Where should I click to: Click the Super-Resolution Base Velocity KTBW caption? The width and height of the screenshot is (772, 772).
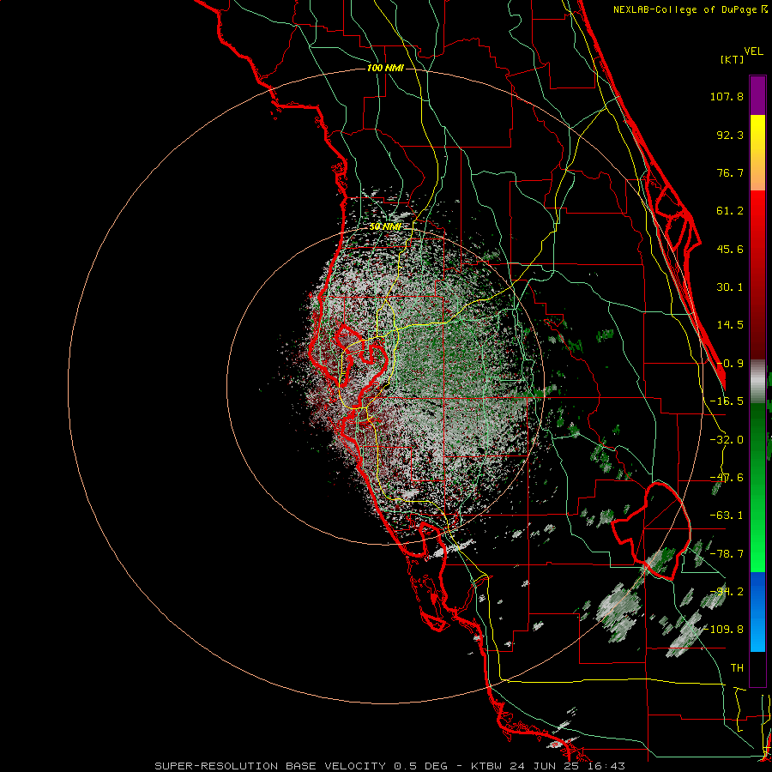[390, 766]
